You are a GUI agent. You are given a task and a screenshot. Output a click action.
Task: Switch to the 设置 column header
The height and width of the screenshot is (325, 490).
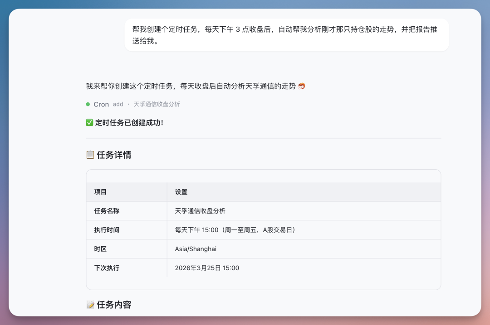coord(181,191)
